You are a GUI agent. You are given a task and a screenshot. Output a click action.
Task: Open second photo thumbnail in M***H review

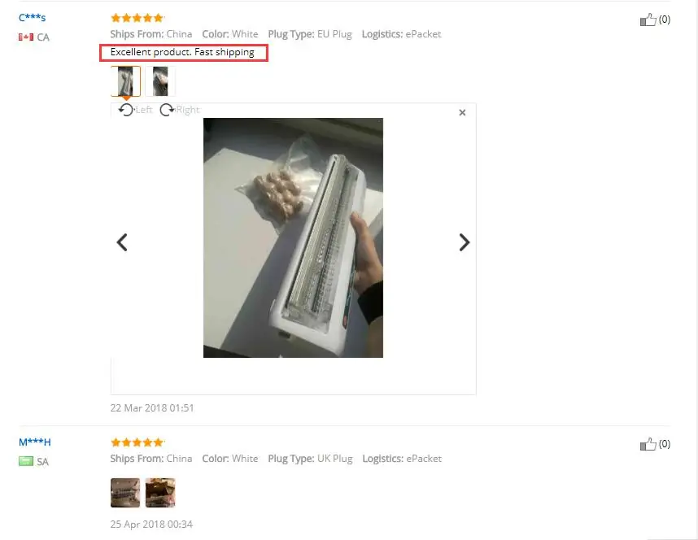pos(160,493)
